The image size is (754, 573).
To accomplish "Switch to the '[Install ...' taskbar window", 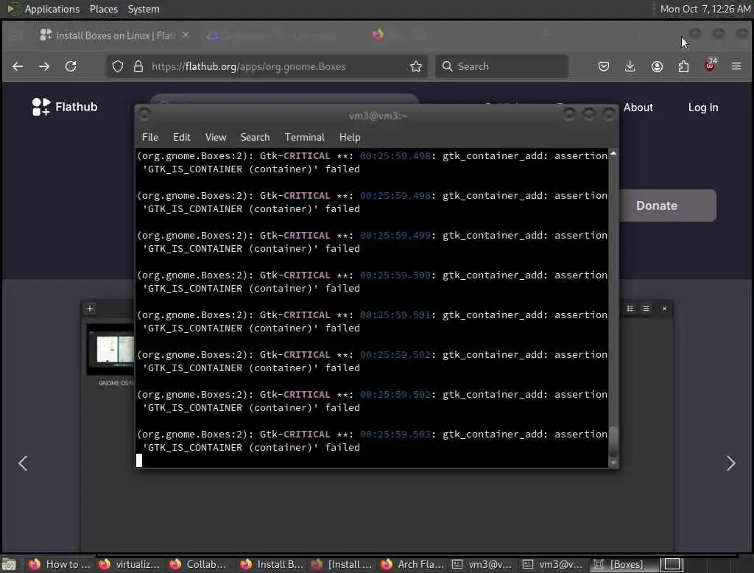I will click(341, 564).
